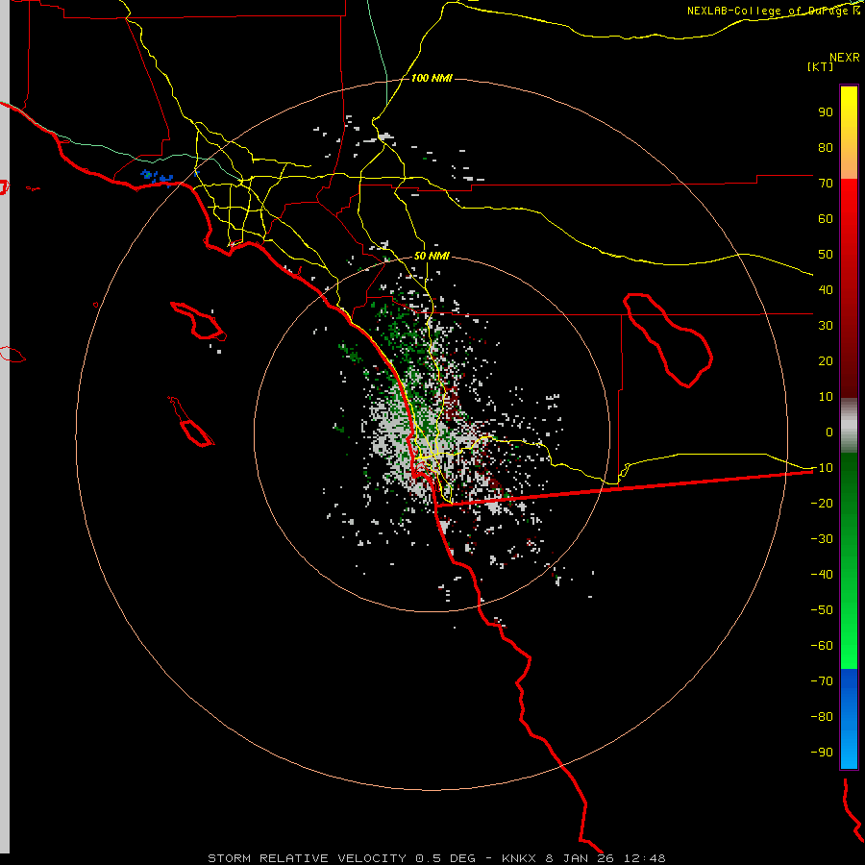Click the 30 value on velocity scale
This screenshot has width=865, height=865.
click(x=826, y=326)
